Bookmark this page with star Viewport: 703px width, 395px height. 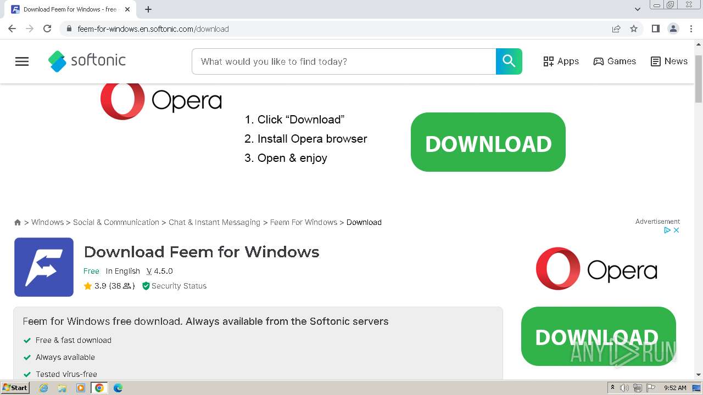coord(634,29)
